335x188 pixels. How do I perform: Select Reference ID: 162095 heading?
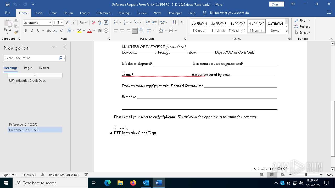tap(35, 125)
